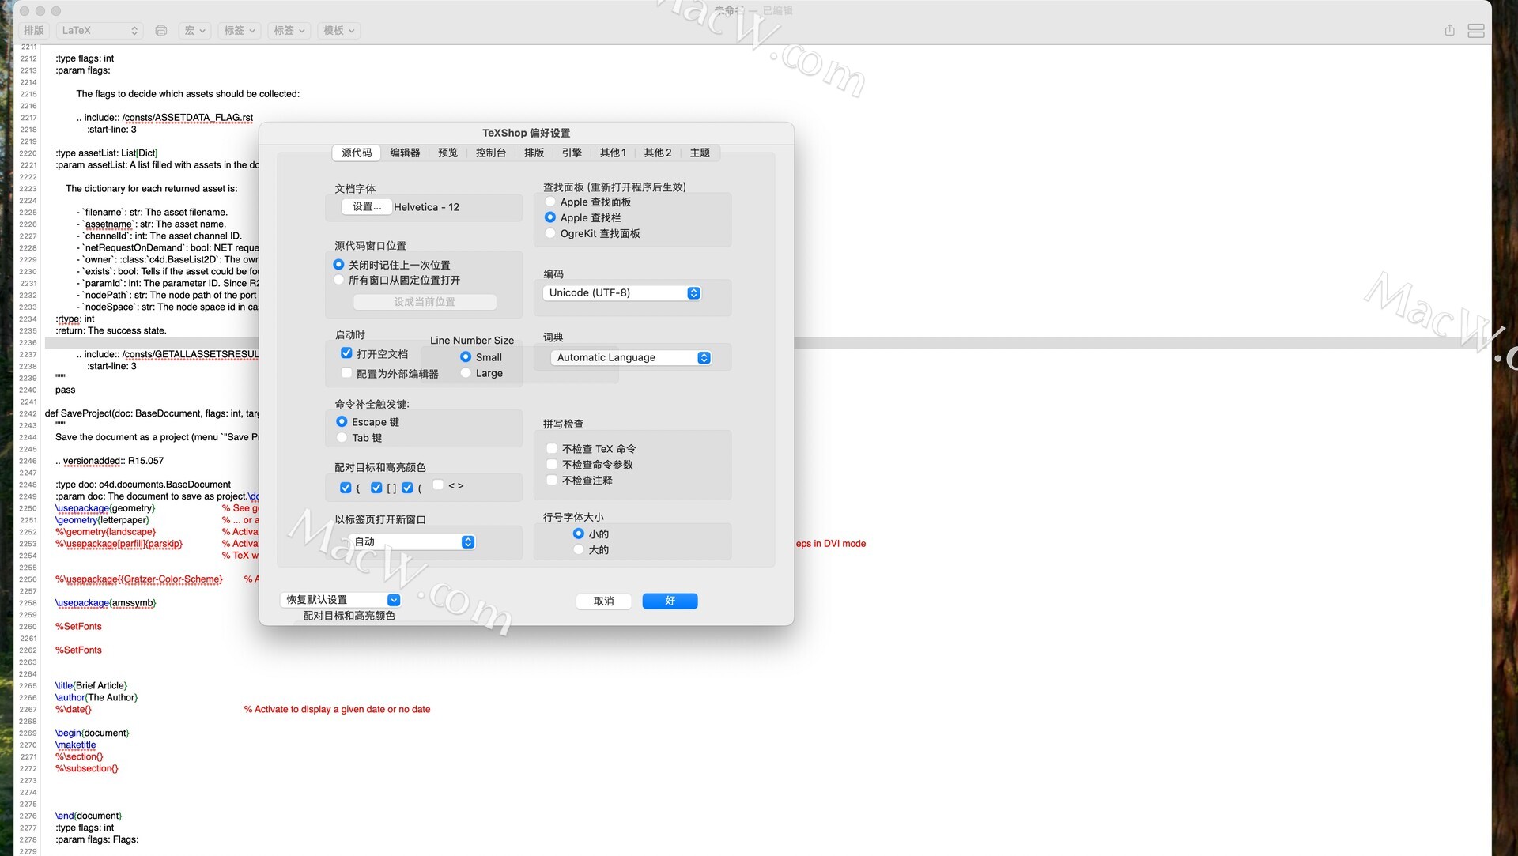Open the LaTeX engine dropdown
This screenshot has height=856, width=1518.
point(100,31)
